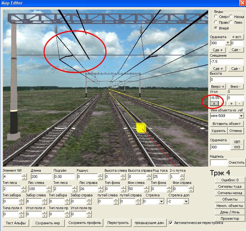Open the object name wire-500l dropdown

[x=241, y=116]
